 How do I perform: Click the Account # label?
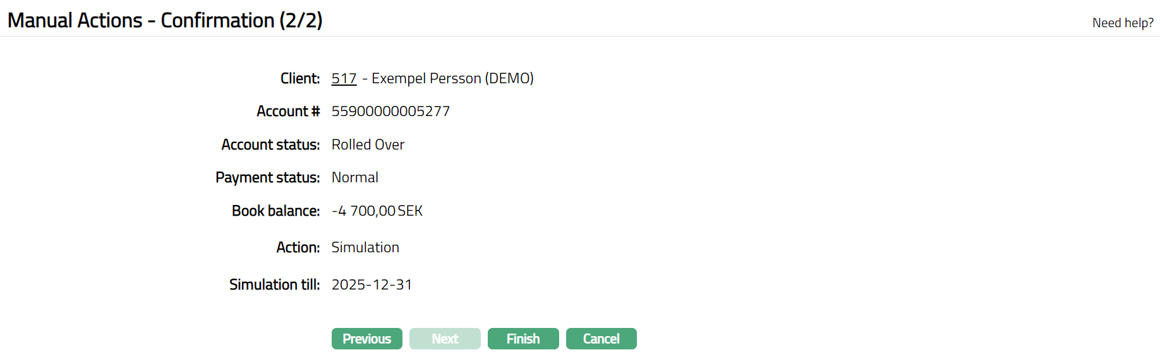click(x=288, y=112)
